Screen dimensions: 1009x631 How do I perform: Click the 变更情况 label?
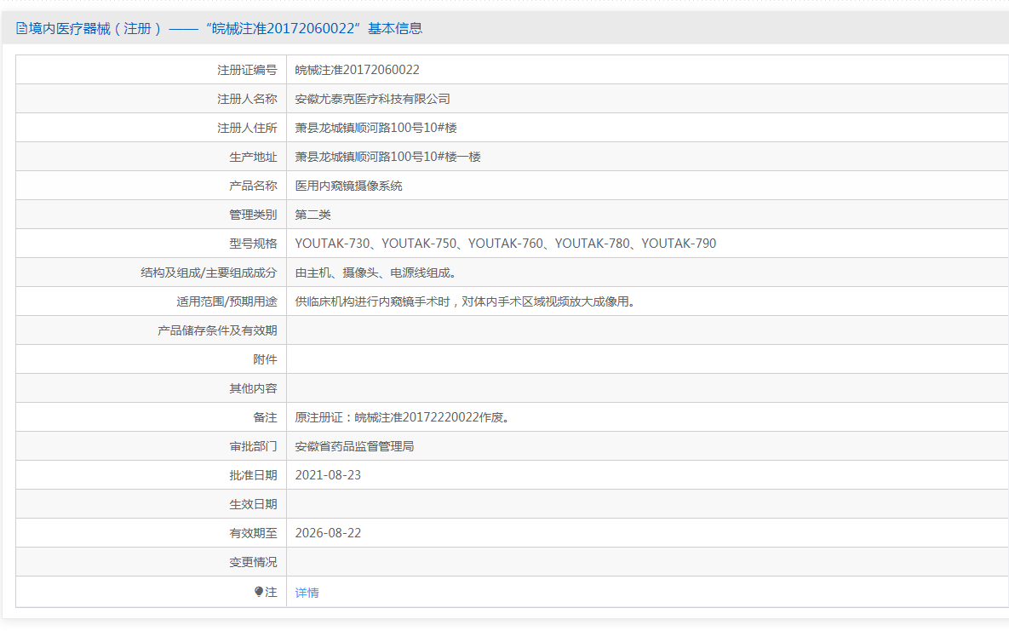pos(253,562)
